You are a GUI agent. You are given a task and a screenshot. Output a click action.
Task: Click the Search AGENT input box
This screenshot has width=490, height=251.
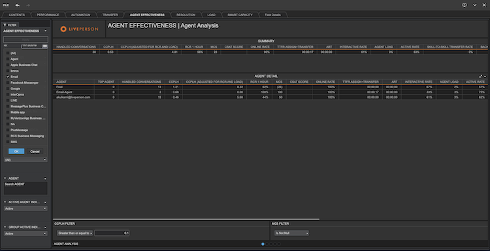25,188
